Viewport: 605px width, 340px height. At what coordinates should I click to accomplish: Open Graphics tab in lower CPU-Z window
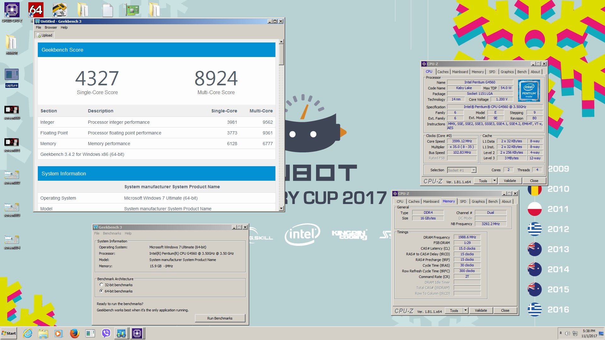pos(478,201)
